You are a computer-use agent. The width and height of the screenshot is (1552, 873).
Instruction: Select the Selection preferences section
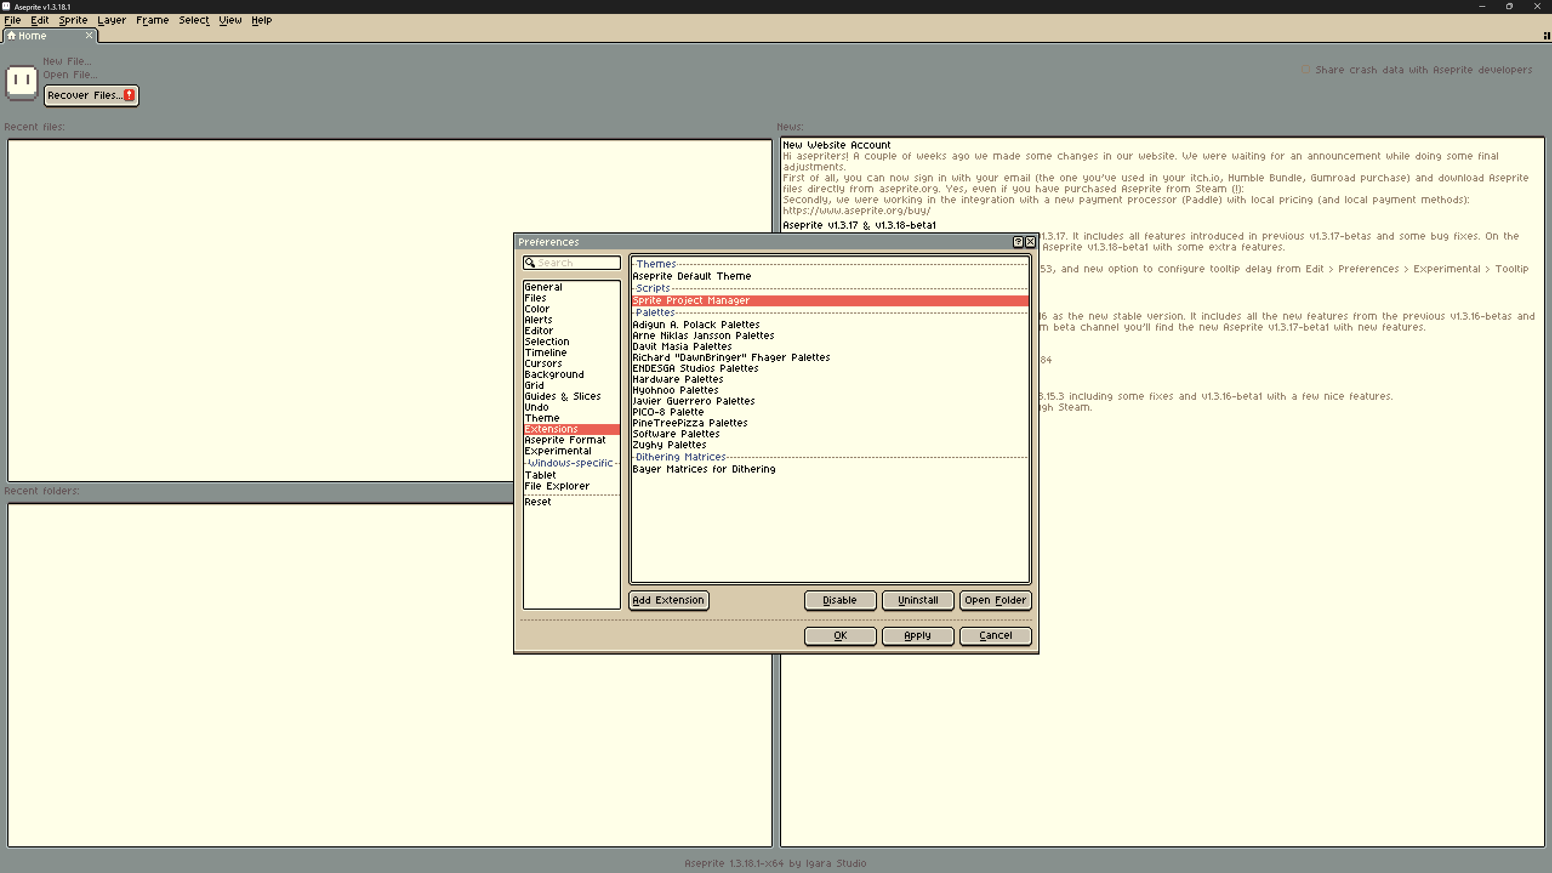pos(571,342)
